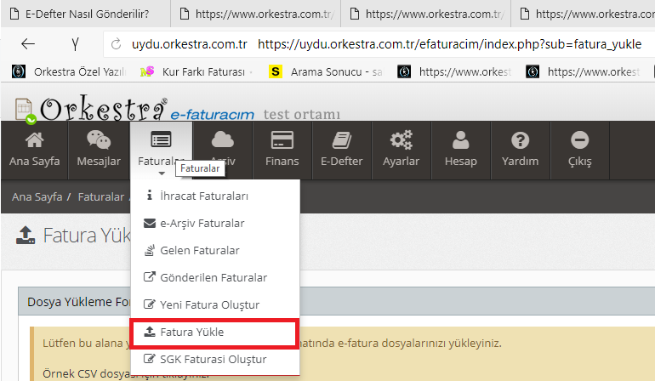Viewport: 655px width, 381px height.
Task: Collapse the Faturalar dropdown arrow
Action: click(162, 173)
